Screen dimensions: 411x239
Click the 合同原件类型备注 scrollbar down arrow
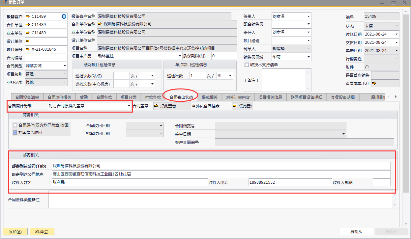click(x=396, y=205)
